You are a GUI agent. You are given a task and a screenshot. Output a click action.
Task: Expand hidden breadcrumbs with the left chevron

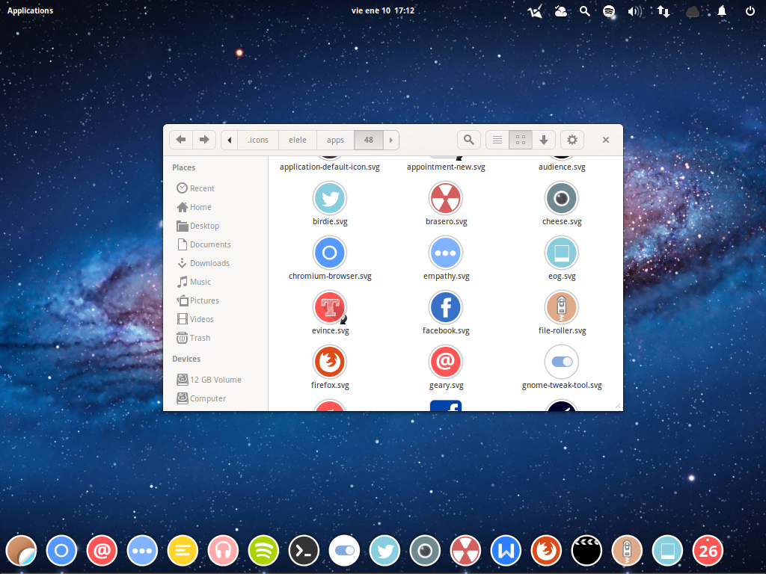point(229,140)
